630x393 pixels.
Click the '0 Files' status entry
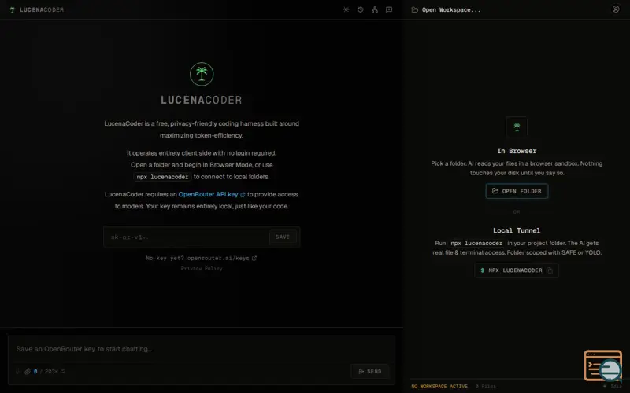click(485, 387)
